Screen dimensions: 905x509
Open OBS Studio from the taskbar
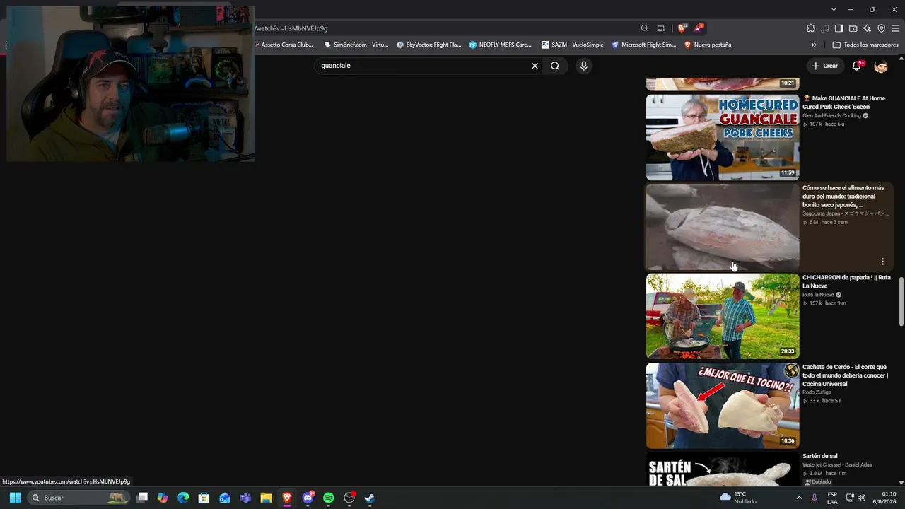[x=349, y=498]
